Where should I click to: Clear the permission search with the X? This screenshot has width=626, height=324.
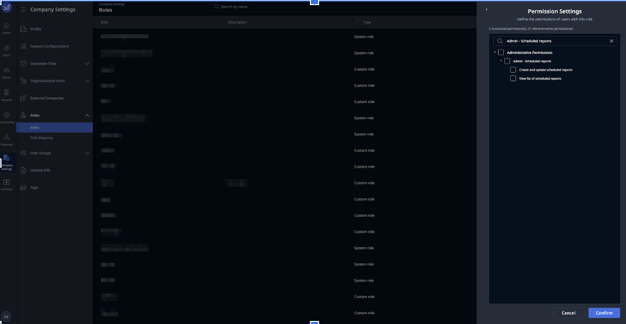(x=612, y=41)
